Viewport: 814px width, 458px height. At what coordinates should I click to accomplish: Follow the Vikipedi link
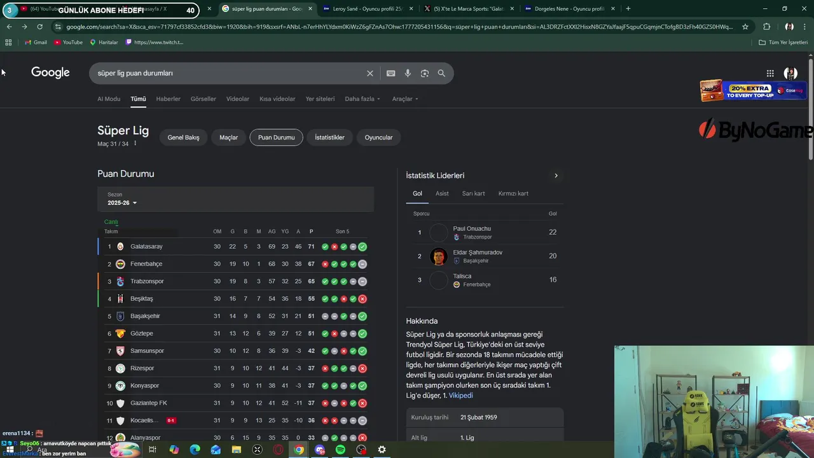460,396
